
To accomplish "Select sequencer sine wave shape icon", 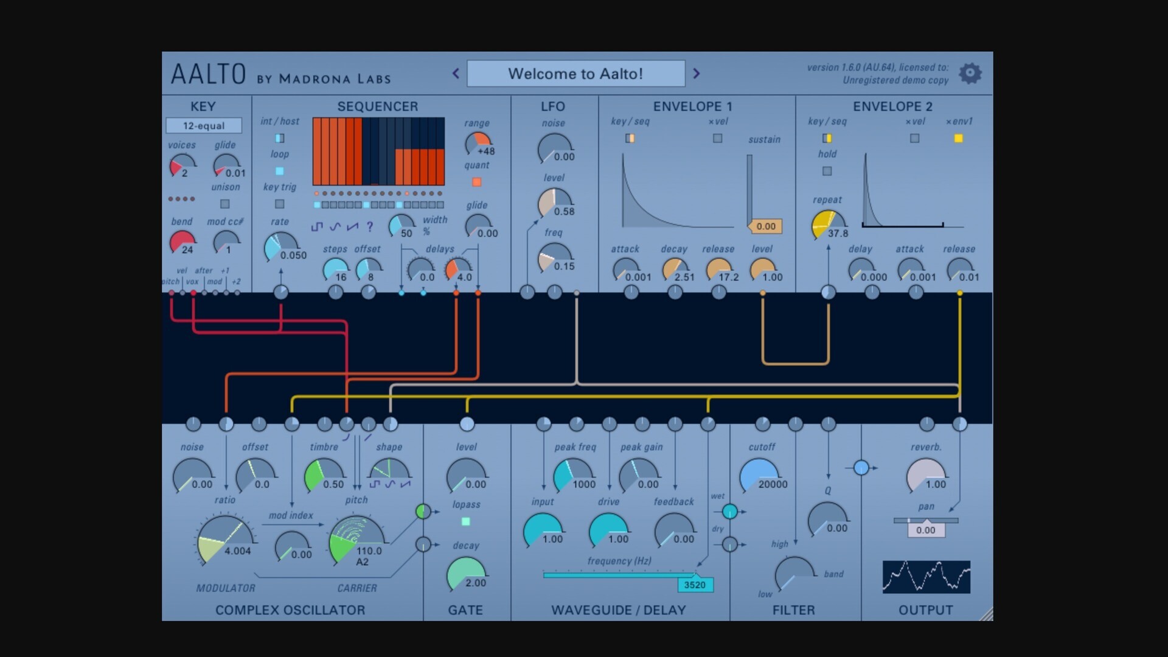I will [335, 227].
